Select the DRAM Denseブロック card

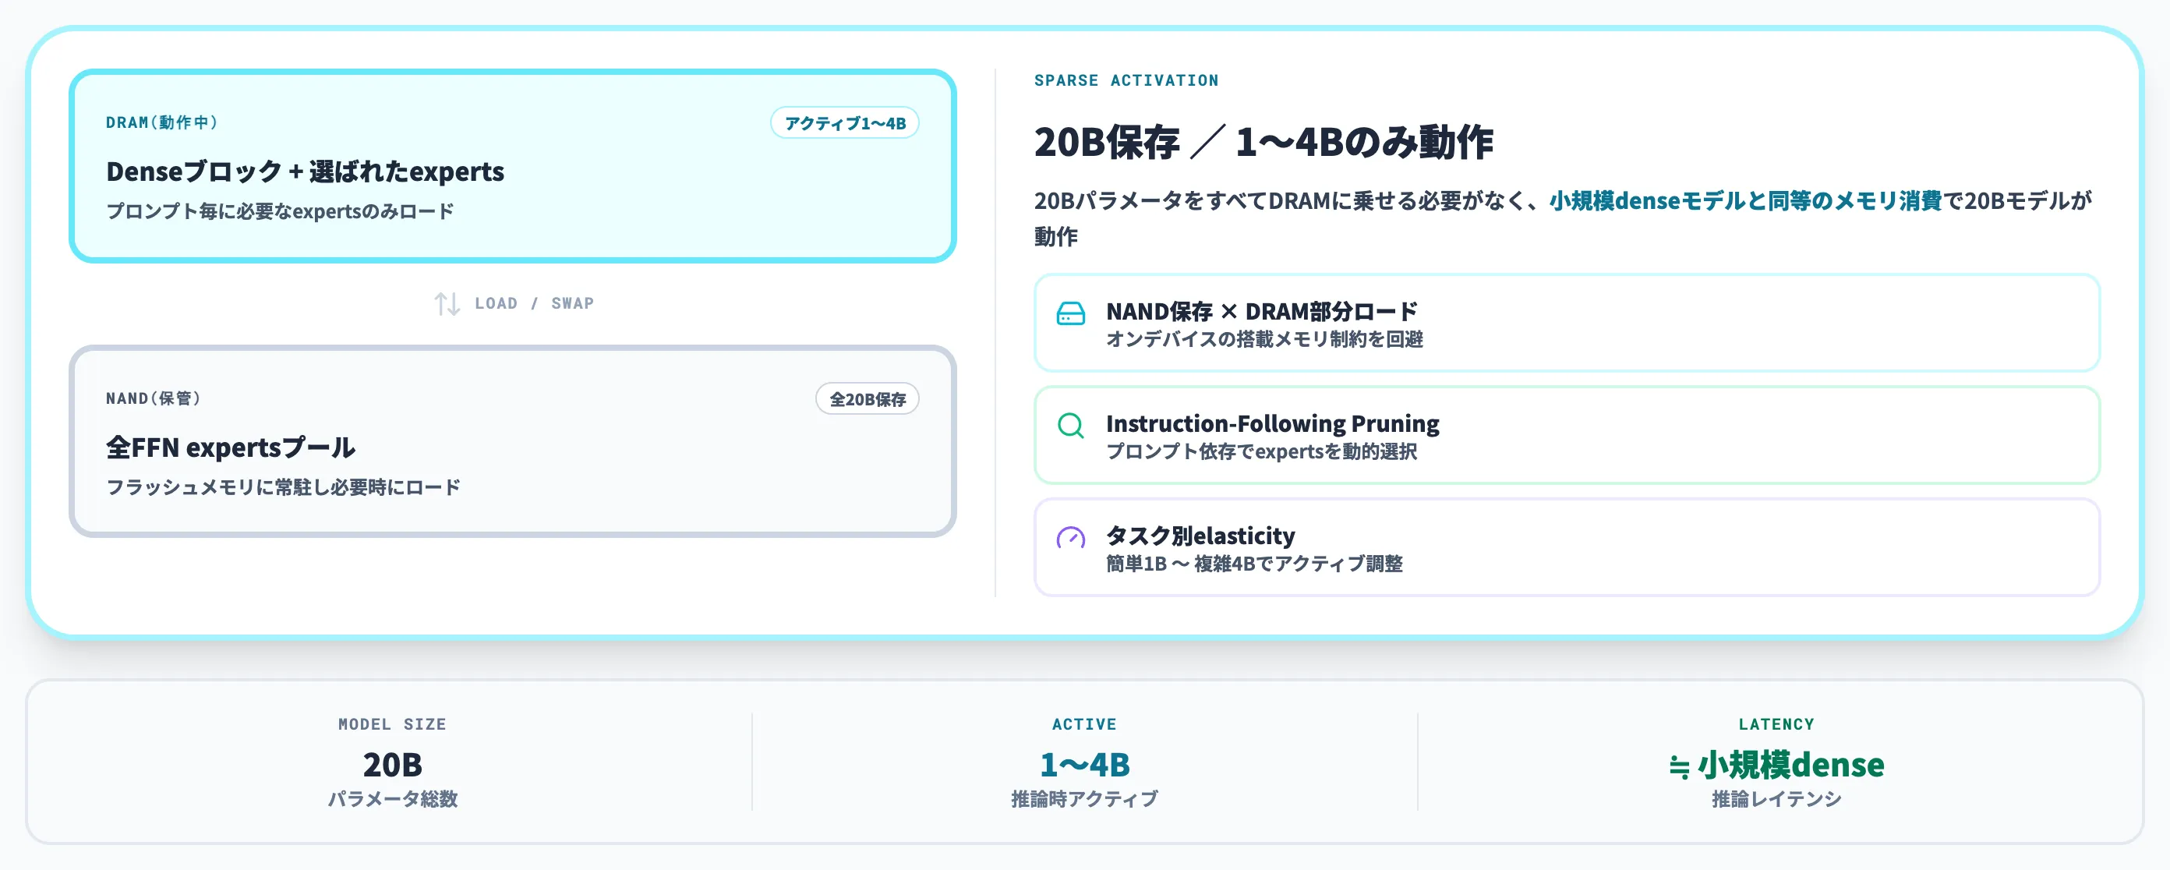pyautogui.click(x=512, y=166)
